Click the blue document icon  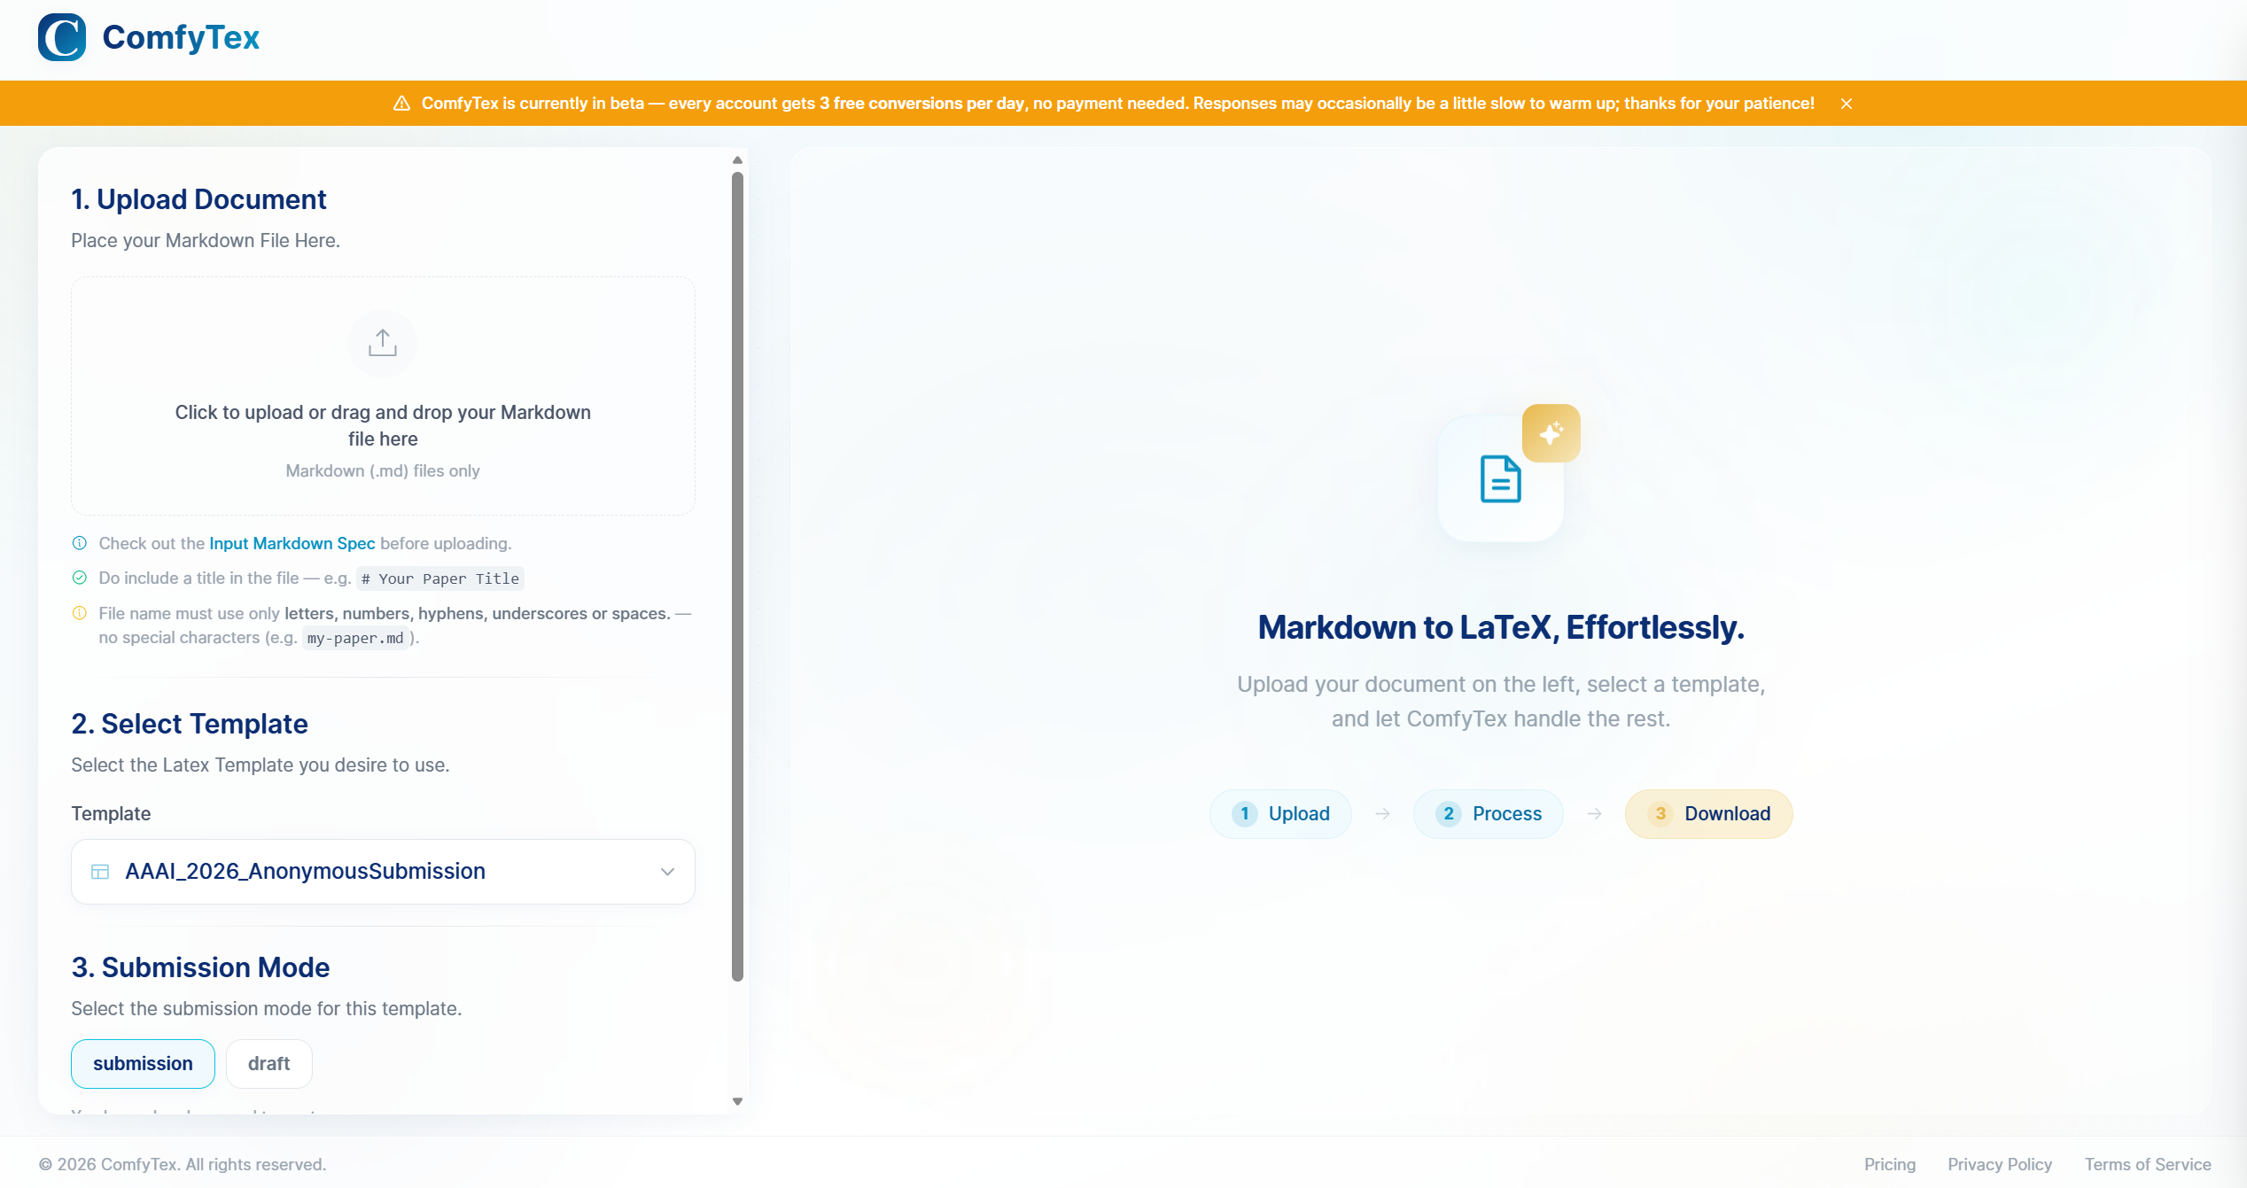pyautogui.click(x=1501, y=479)
